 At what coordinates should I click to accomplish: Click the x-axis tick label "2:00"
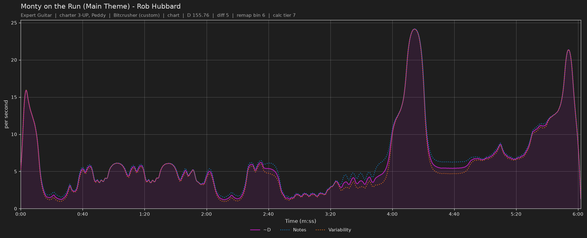pyautogui.click(x=206, y=214)
